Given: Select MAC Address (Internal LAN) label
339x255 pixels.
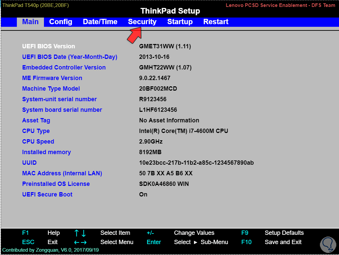Looking at the screenshot, I should [62, 173].
